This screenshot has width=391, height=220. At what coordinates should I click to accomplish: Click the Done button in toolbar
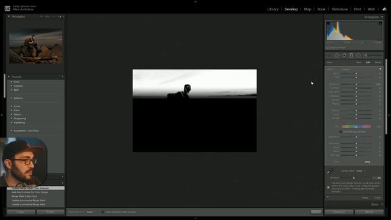click(316, 212)
